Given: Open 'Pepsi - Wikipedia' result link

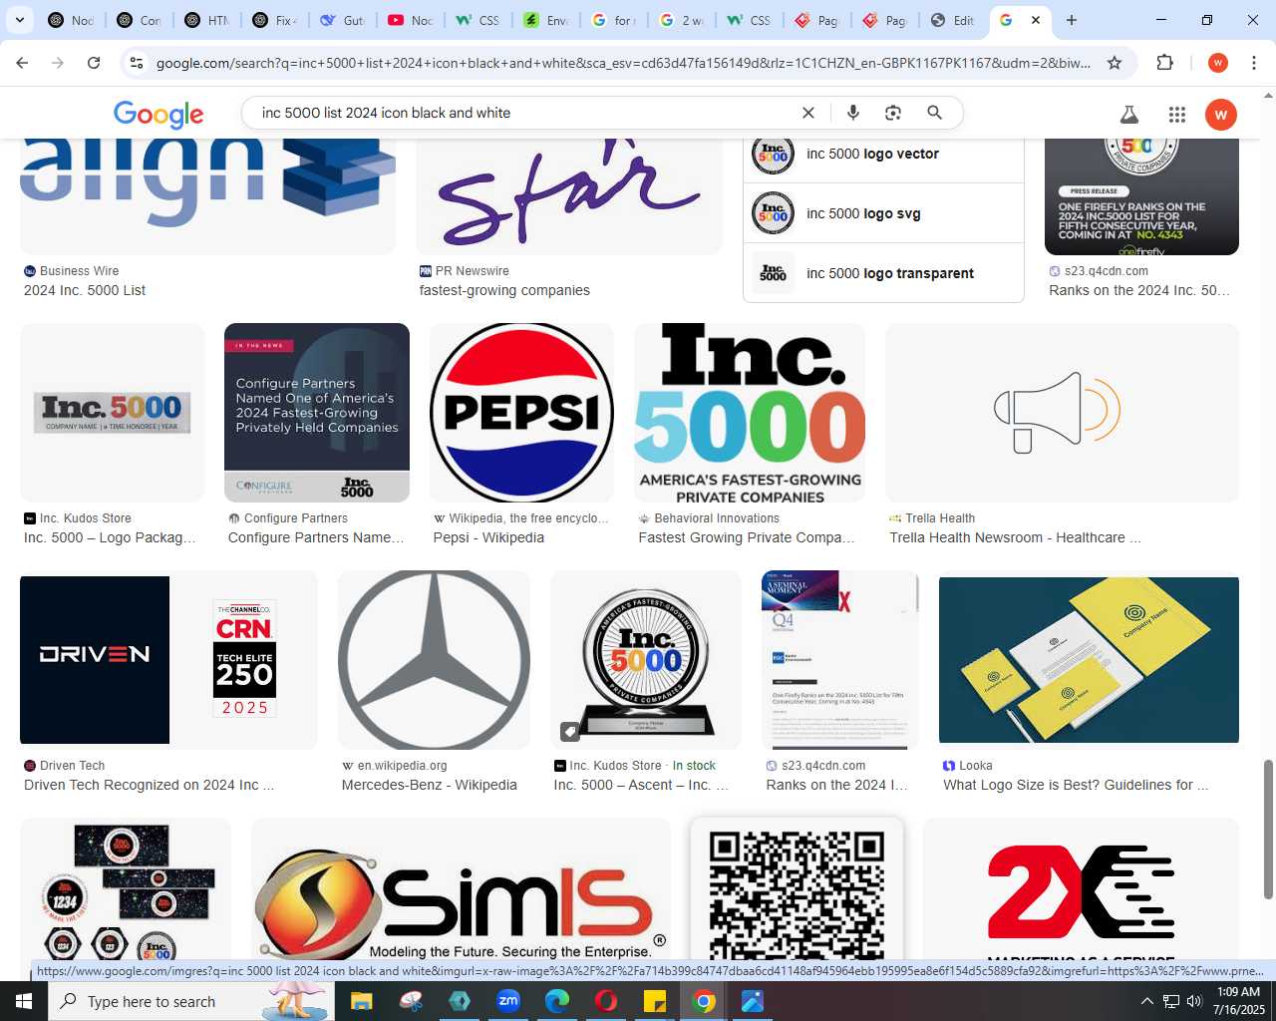Looking at the screenshot, I should tap(488, 537).
